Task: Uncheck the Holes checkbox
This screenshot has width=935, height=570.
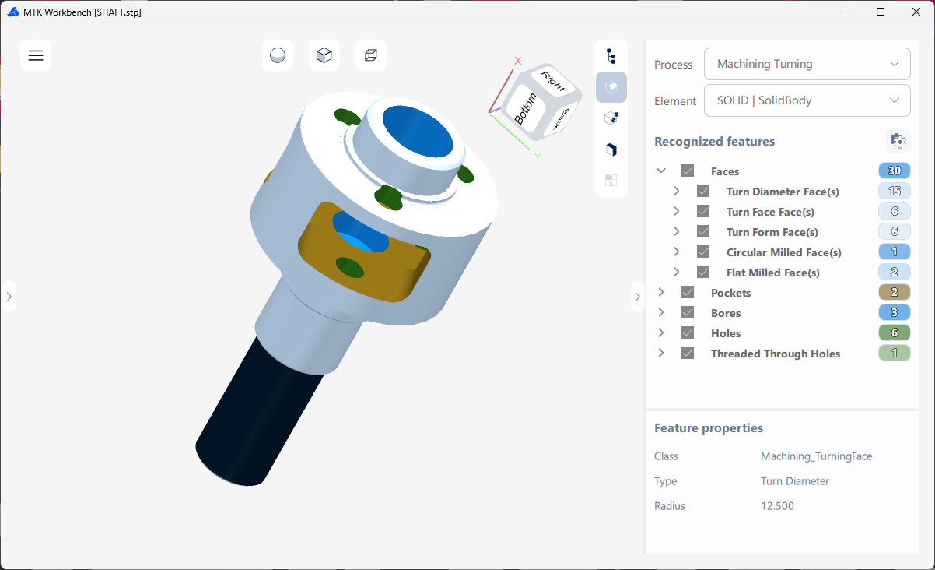Action: coord(688,333)
